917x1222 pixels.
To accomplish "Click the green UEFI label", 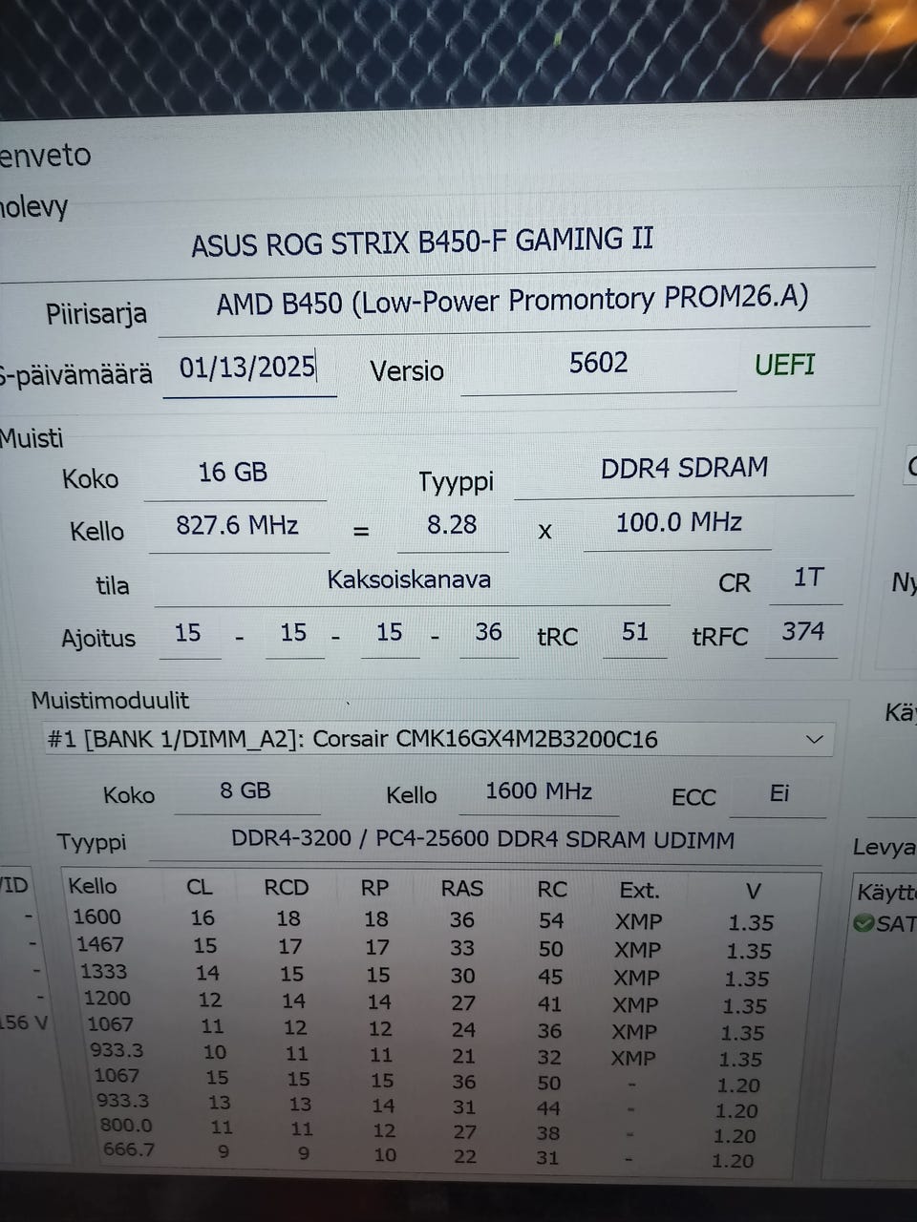I will tap(784, 365).
